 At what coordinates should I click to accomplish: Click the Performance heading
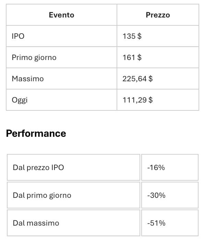click(36, 133)
